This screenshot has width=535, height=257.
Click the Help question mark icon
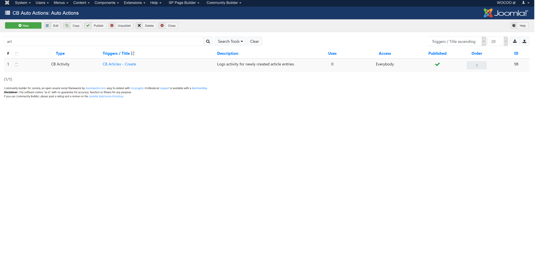tap(514, 26)
